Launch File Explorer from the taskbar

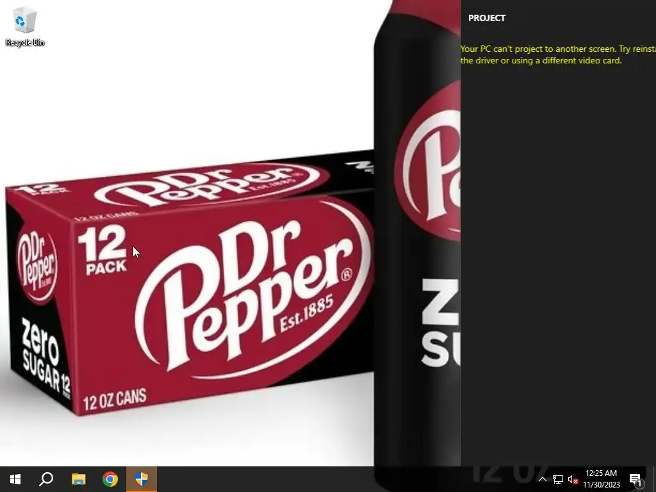[x=78, y=479]
